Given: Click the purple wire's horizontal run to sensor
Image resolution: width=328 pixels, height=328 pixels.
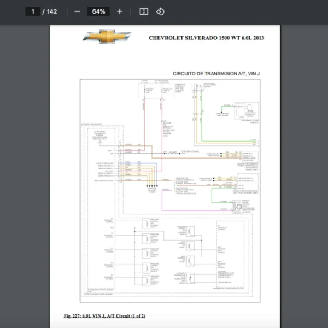Looking at the screenshot, I should tap(197, 212).
